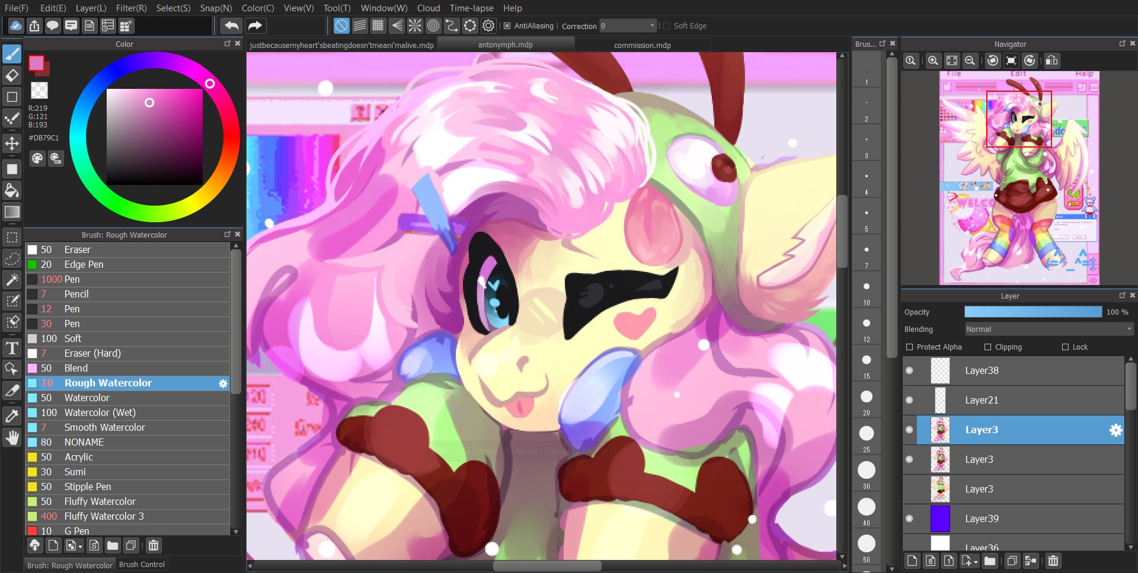Select brush size 25 in size panel
The width and height of the screenshot is (1138, 573).
click(867, 438)
